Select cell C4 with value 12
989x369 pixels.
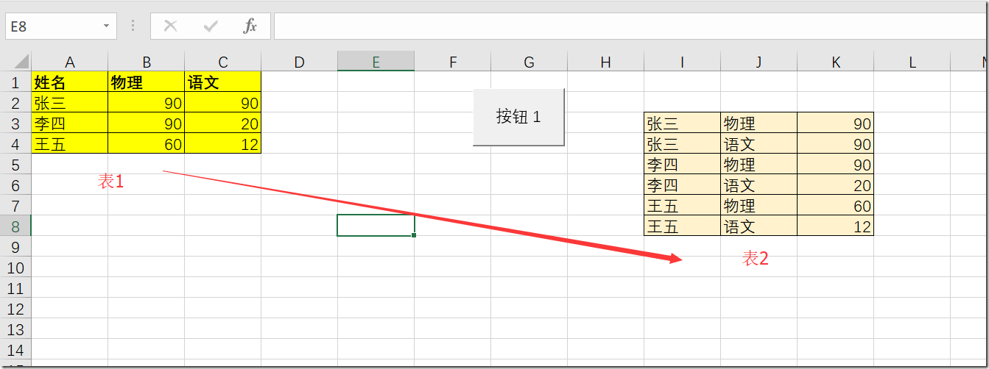(223, 143)
